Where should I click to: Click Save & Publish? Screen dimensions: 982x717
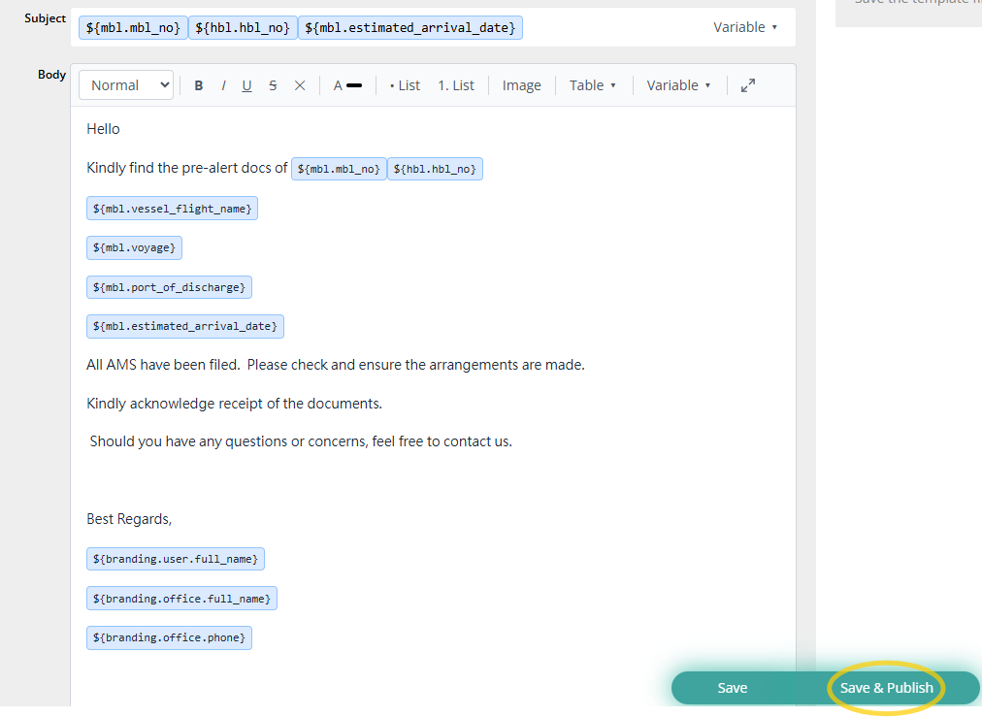pyautogui.click(x=886, y=688)
